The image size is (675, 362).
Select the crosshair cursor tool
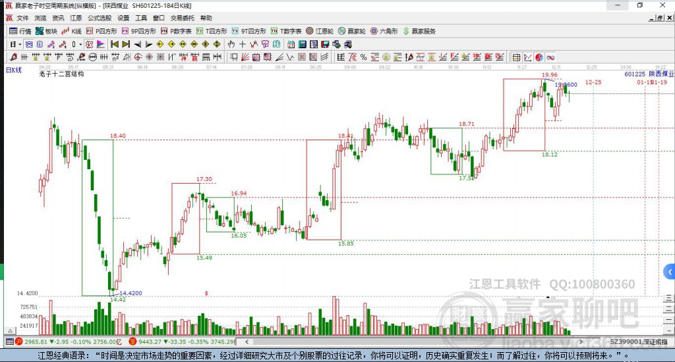pos(243,44)
